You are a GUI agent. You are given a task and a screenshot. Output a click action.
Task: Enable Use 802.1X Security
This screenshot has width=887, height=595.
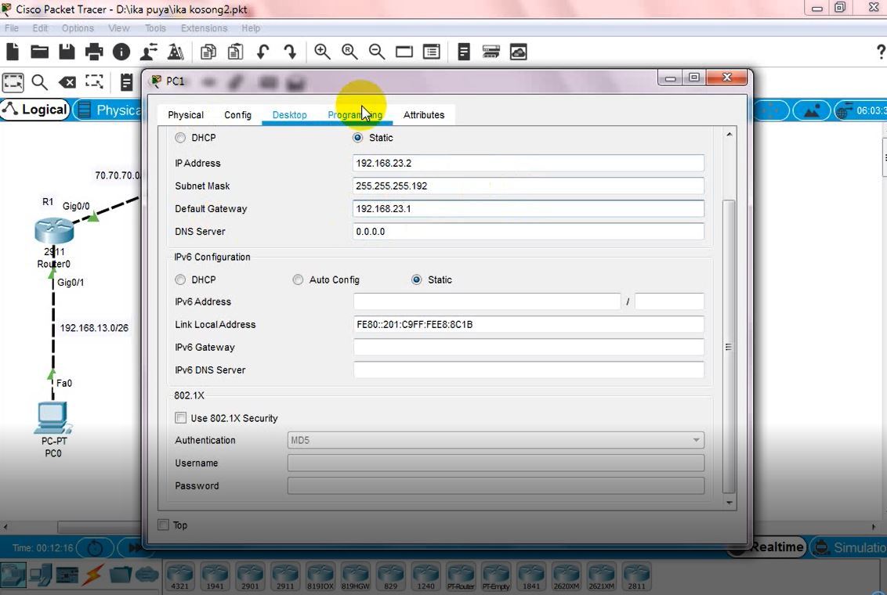180,417
